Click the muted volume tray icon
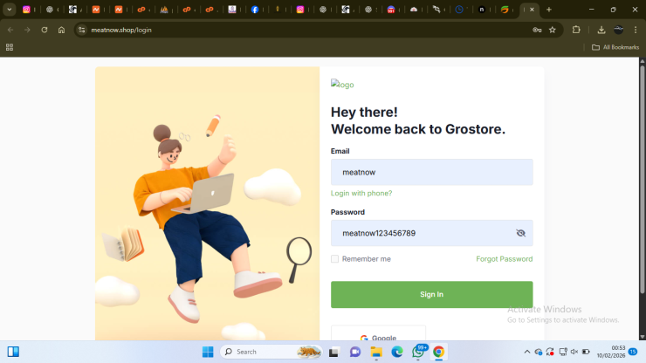Viewport: 646px width, 363px height. coord(574,352)
